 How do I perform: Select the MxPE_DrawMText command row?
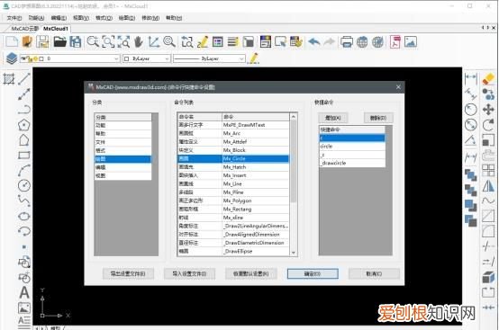[233, 125]
